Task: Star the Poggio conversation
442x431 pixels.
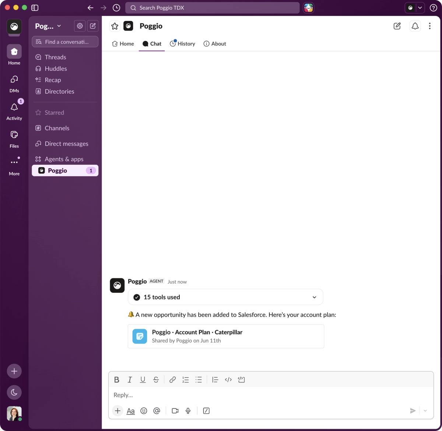Action: point(115,26)
